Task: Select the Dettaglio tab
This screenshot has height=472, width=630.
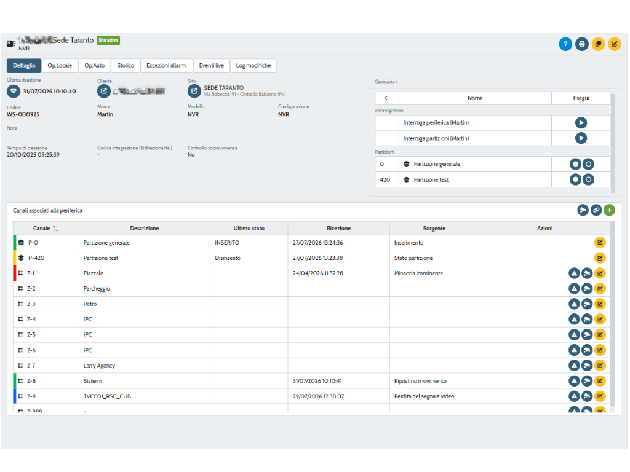Action: coord(24,65)
